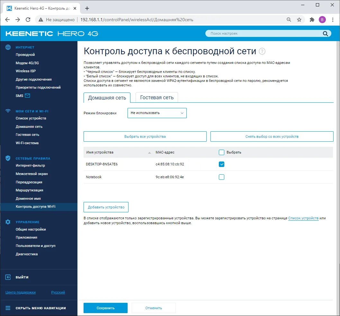Change language via the Русский link
Viewport: 340px width, 316px height.
click(58, 292)
